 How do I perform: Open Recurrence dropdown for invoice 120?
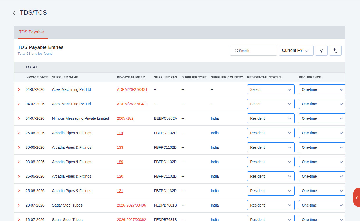click(322, 176)
